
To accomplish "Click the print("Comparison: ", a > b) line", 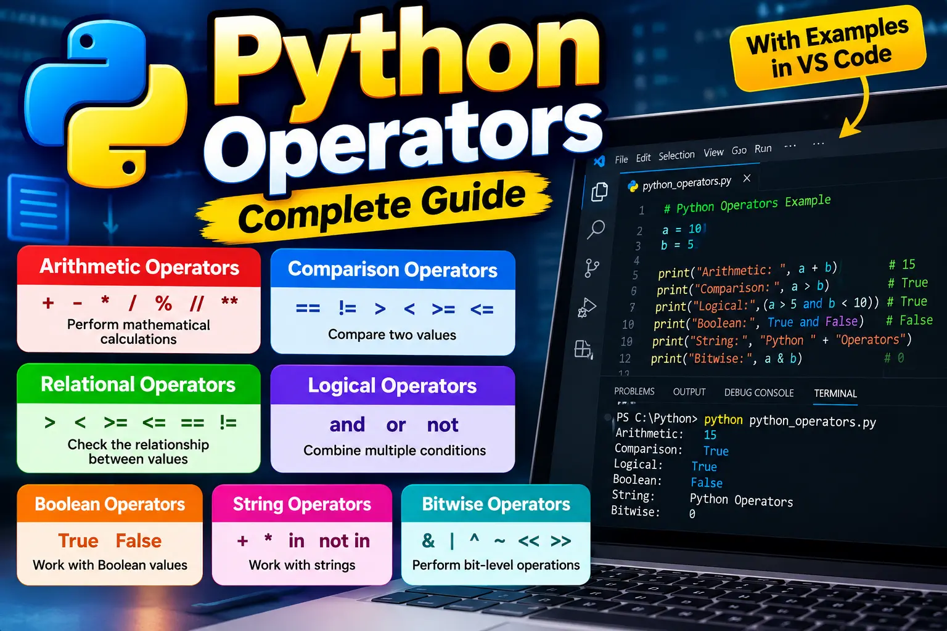I will click(x=742, y=287).
